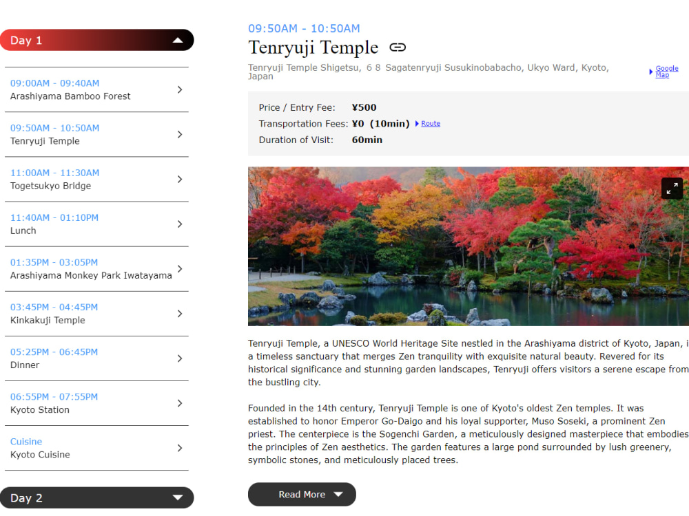Open Kyoto Station entry chevron
This screenshot has width=689, height=516.
[x=179, y=402]
